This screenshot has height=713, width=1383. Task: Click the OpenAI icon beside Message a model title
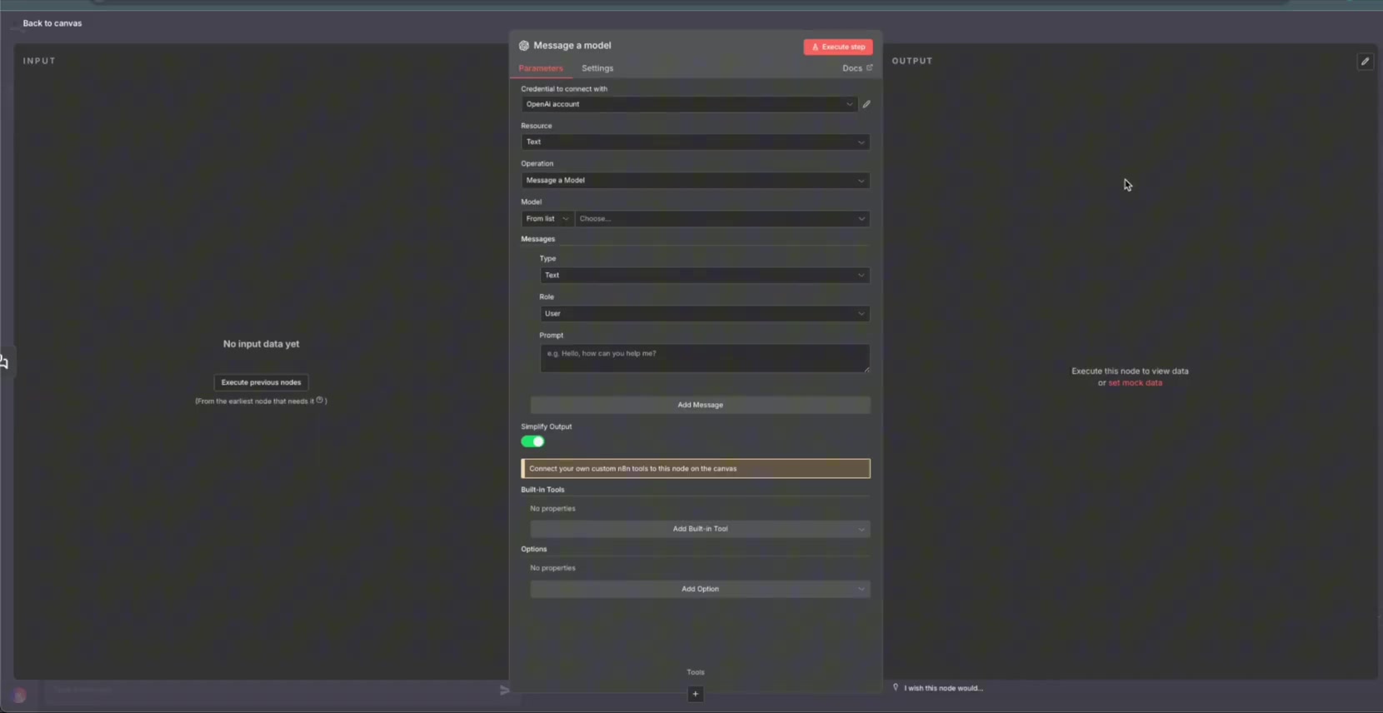[x=524, y=46]
